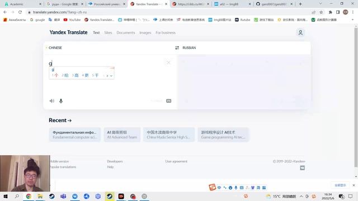Open the For business section
Image resolution: width=358 pixels, height=201 pixels.
point(166,33)
